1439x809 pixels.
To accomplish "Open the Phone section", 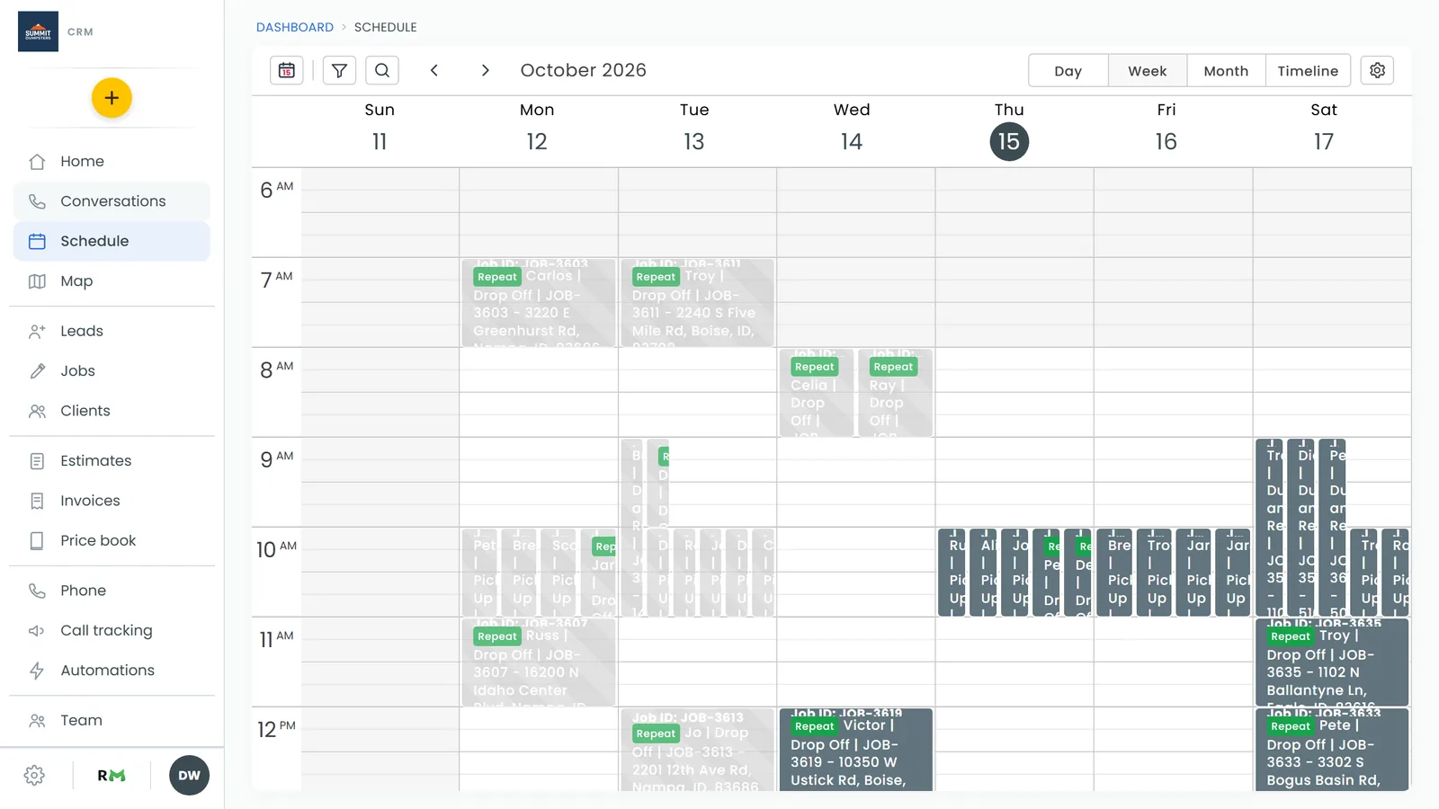I will pos(112,591).
